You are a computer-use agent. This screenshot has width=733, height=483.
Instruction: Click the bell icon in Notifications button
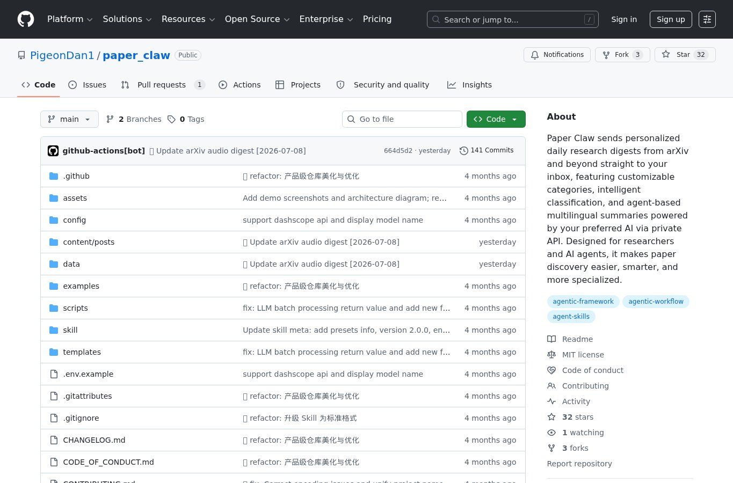(535, 55)
